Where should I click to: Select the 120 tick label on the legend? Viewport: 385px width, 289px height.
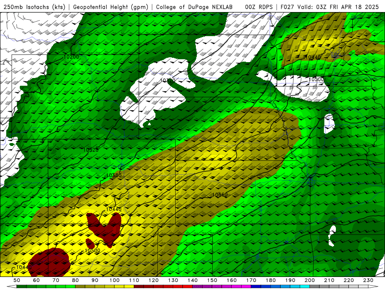[154, 280]
